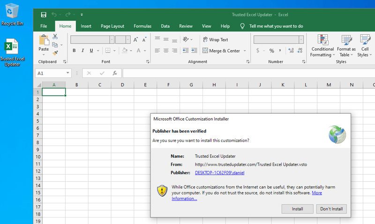This screenshot has width=375, height=224.
Task: Toggle Bold formatting
Action: click(74, 51)
